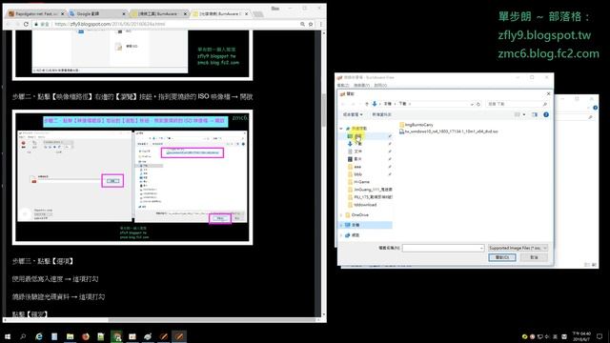Open Chrome's three-dot menu
610x343 pixels.
coord(320,24)
